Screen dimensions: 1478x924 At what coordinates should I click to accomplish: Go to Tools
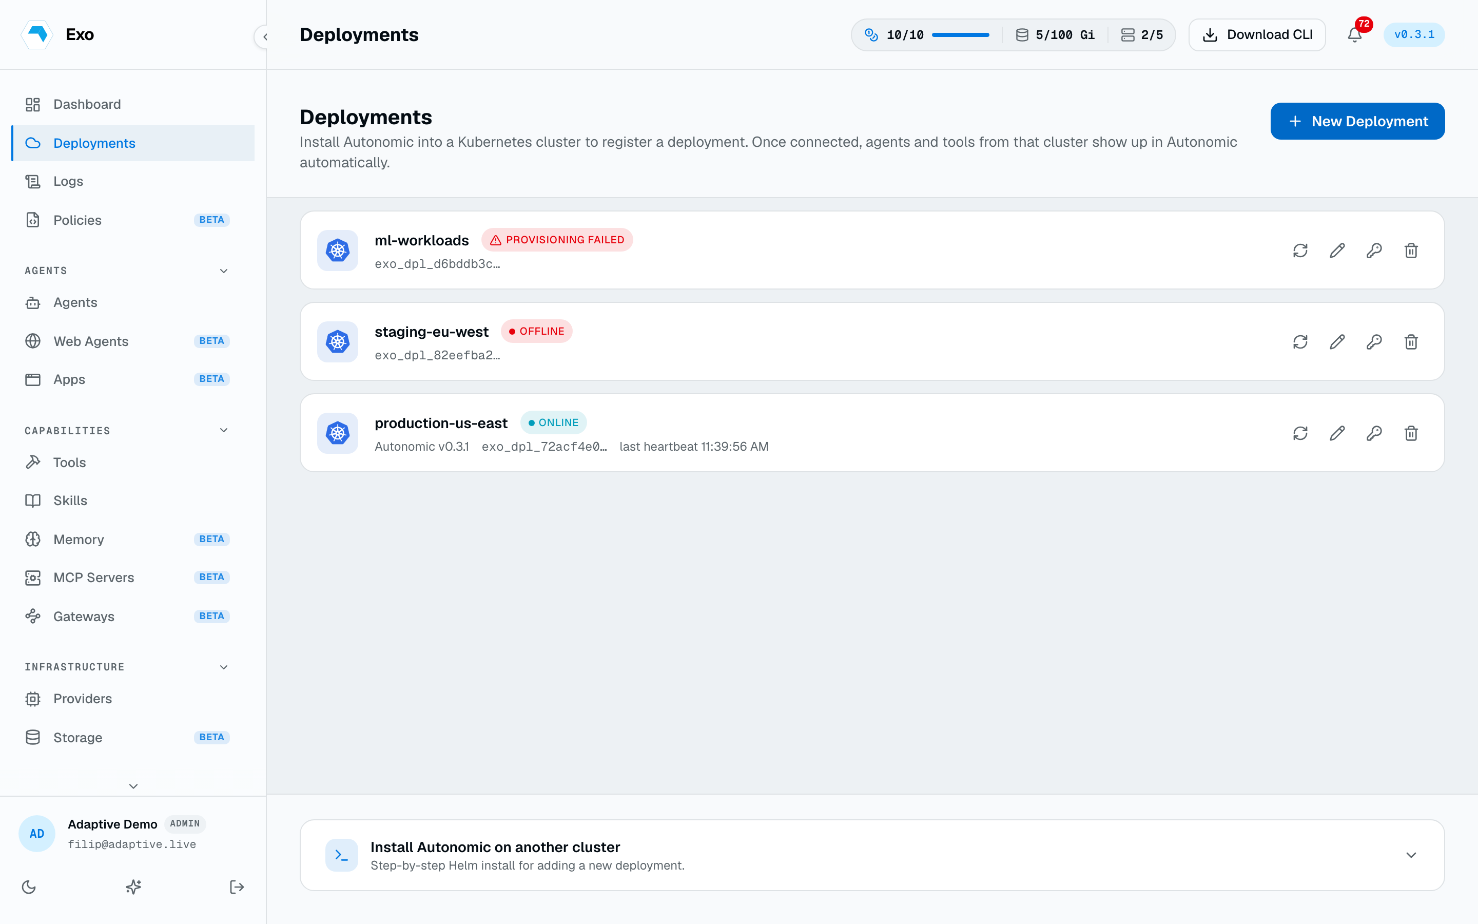(x=133, y=463)
